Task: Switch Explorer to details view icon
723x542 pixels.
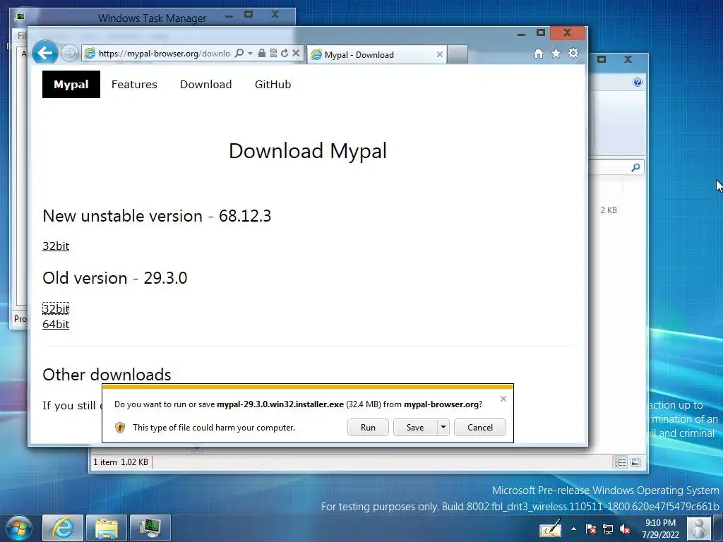Action: [620, 462]
